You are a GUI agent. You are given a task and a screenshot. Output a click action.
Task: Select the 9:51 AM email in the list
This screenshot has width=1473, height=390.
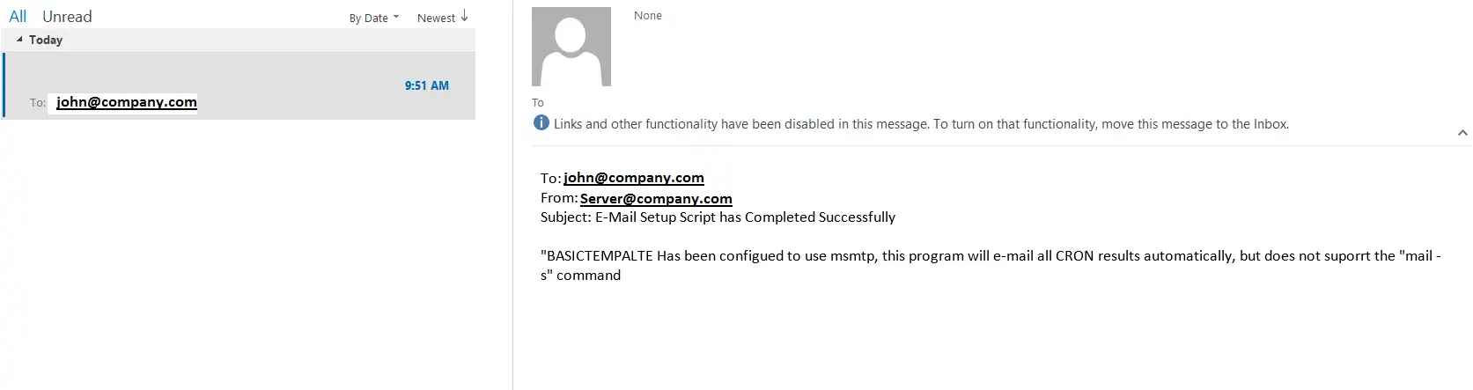[239, 85]
